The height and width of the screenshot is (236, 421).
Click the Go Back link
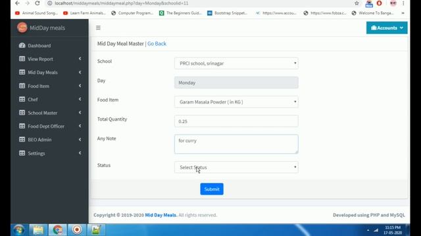pos(157,44)
